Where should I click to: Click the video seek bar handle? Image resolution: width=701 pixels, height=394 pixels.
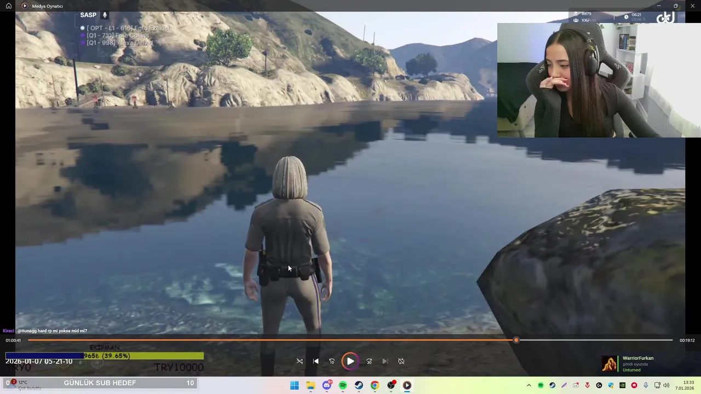tap(516, 340)
